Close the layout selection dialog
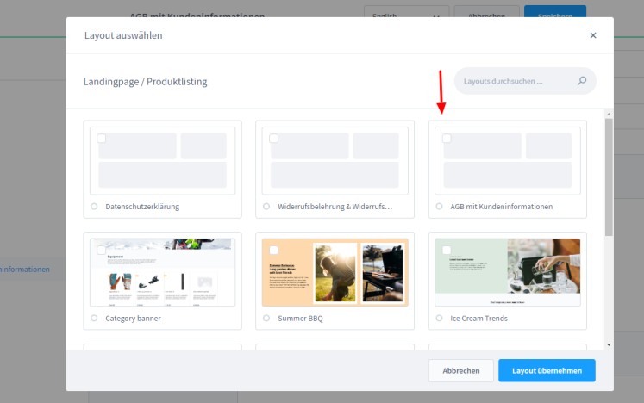Screen dimensions: 644x403 point(592,35)
